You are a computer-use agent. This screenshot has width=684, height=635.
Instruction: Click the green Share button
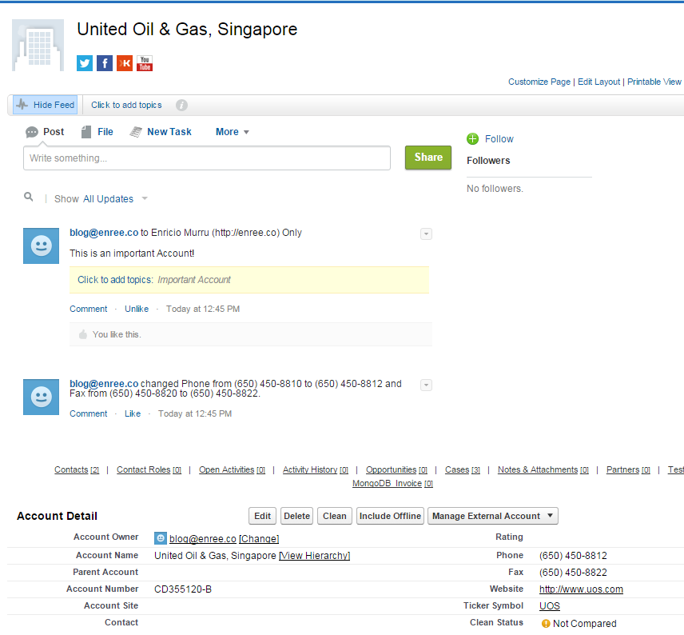[428, 158]
